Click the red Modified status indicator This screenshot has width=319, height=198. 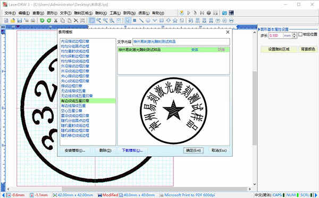(x=110, y=195)
